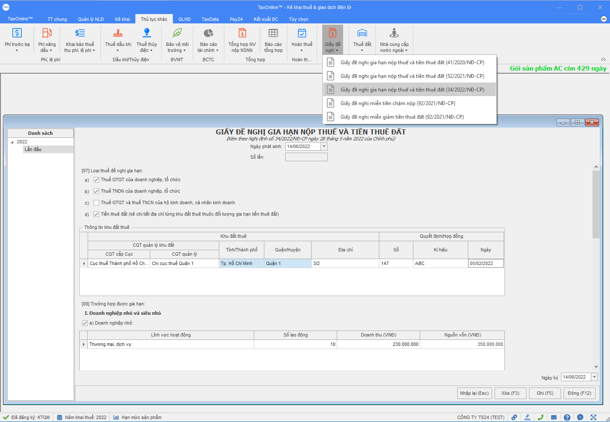This screenshot has height=422, width=610.
Task: Open the messenger chat icon in status bar
Action: [x=580, y=417]
